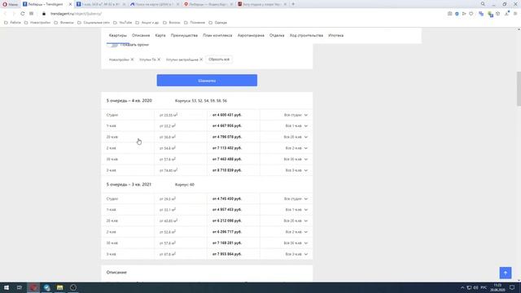Open the browser easy setup menu icon
Screen dimensions: 521x293
[515, 14]
